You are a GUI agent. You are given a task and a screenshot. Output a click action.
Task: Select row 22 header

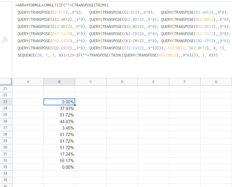click(6, 95)
